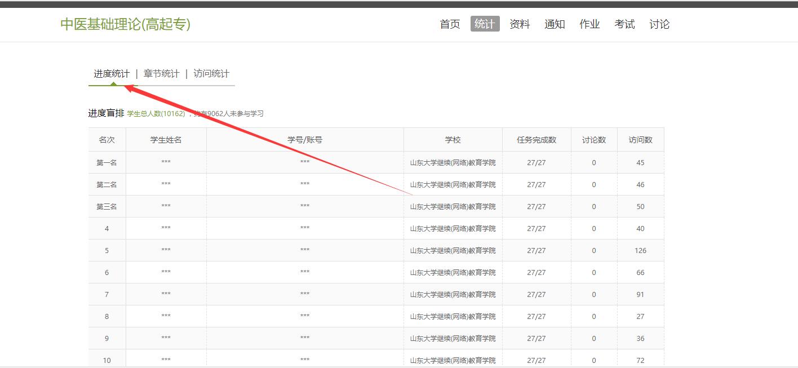
Task: Click the 名次 column header
Action: click(x=107, y=140)
